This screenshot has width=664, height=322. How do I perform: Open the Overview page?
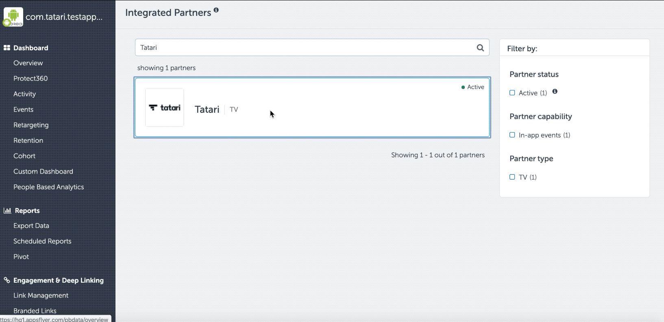pos(28,63)
